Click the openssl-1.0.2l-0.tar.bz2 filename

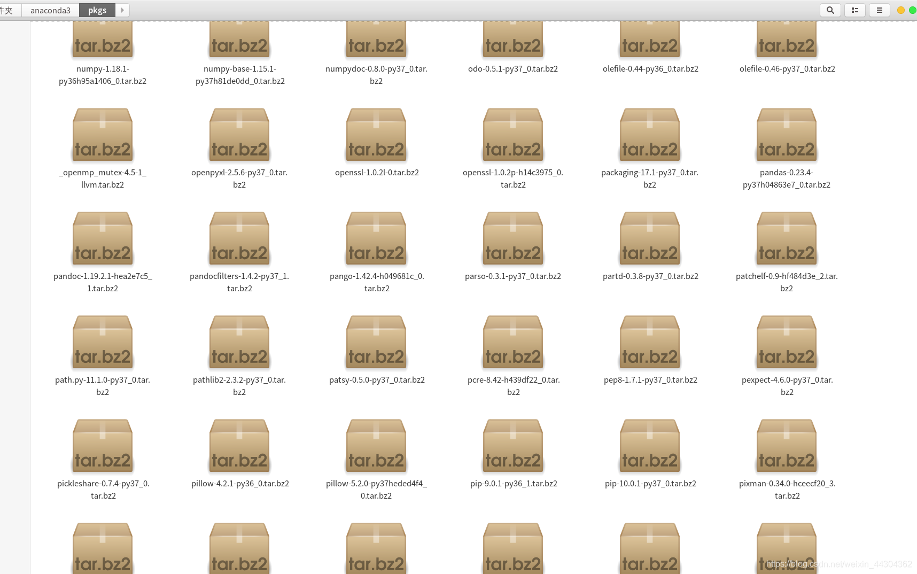[x=377, y=173]
